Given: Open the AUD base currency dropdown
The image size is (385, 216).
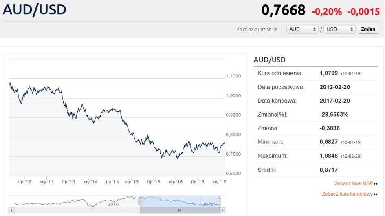Looking at the screenshot, I should 302,29.
